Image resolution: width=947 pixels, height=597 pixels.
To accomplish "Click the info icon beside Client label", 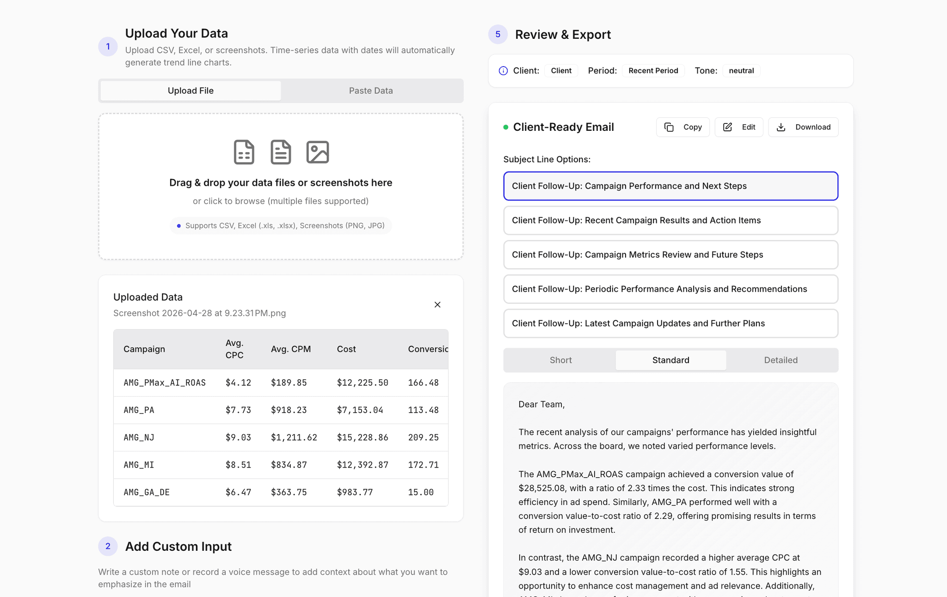I will pos(503,71).
